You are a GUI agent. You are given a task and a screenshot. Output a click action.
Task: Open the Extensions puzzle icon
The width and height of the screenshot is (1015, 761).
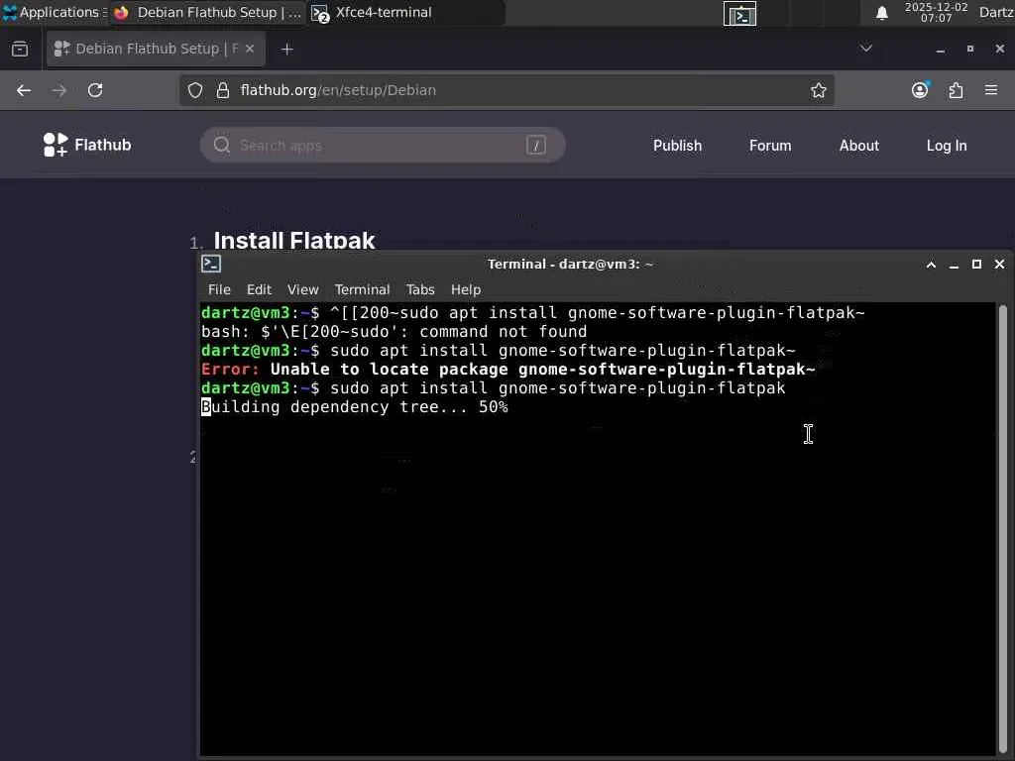tap(956, 90)
